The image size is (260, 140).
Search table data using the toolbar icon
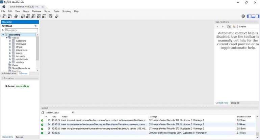50,16
